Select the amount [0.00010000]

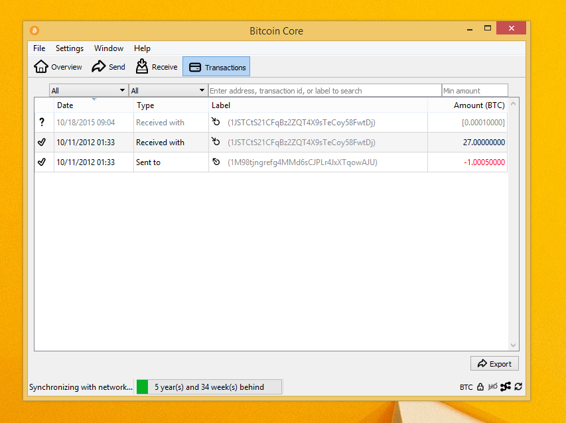click(x=483, y=123)
